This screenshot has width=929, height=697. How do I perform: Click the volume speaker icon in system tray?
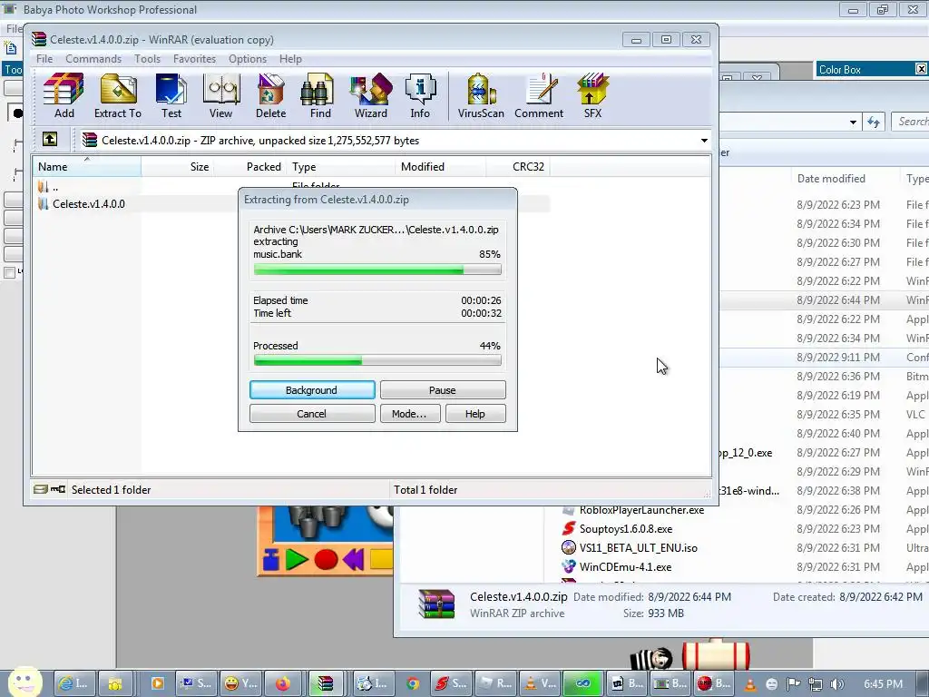[x=837, y=684]
